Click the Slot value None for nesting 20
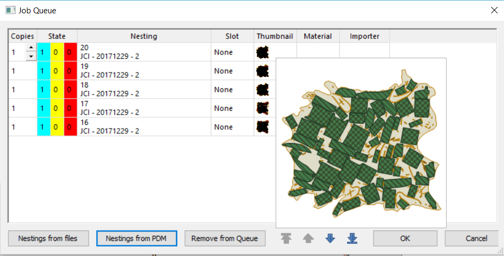This screenshot has height=256, width=504. 224,52
